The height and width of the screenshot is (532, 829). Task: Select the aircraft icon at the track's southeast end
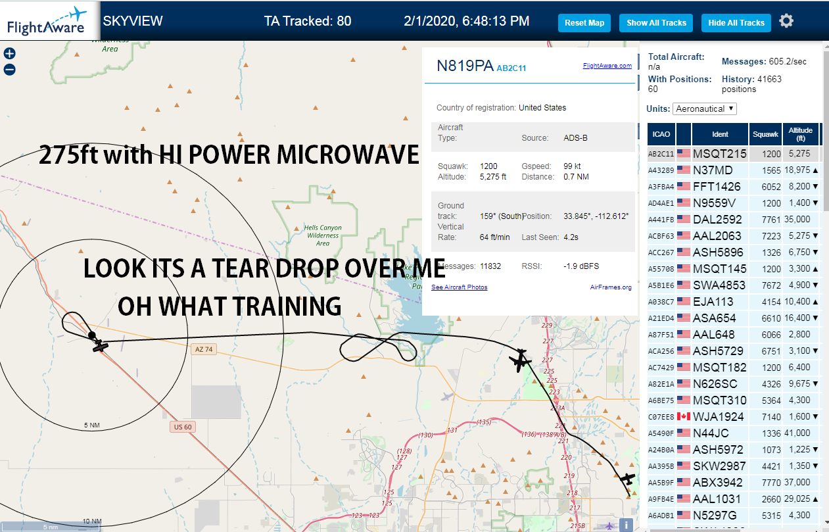click(628, 479)
